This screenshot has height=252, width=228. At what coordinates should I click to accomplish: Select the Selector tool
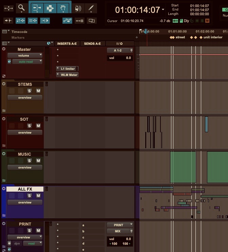coord(50,8)
